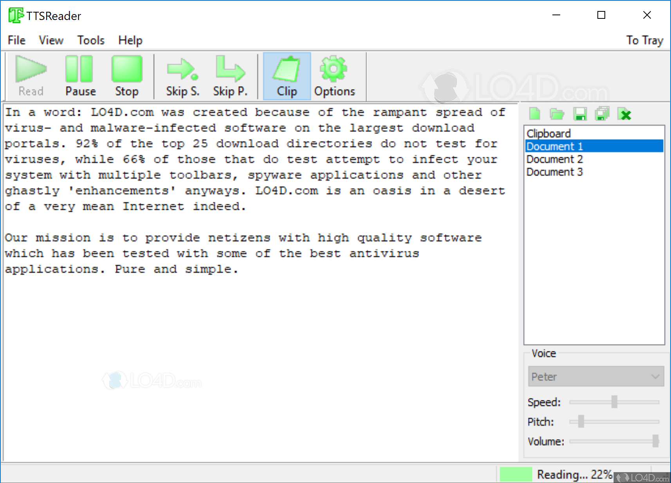This screenshot has width=671, height=483.
Task: Save all documents
Action: (x=602, y=114)
